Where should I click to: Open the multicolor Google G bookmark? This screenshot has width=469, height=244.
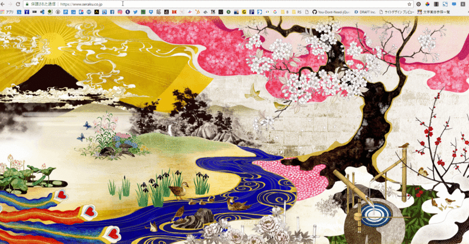(x=275, y=12)
